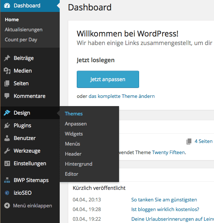Click the Plugins plug icon

pyautogui.click(x=7, y=125)
